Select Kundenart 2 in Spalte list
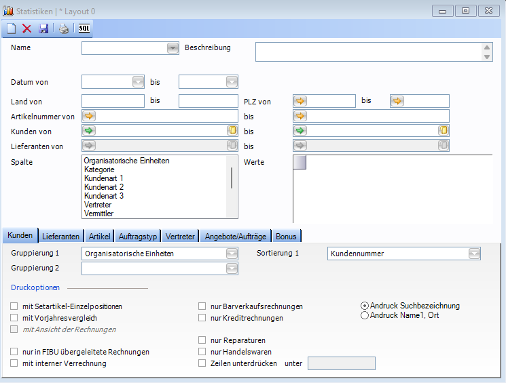506x383 pixels. [x=104, y=187]
